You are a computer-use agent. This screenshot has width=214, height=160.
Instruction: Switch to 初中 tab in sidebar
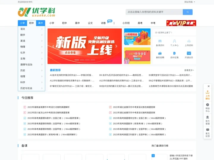32,23
